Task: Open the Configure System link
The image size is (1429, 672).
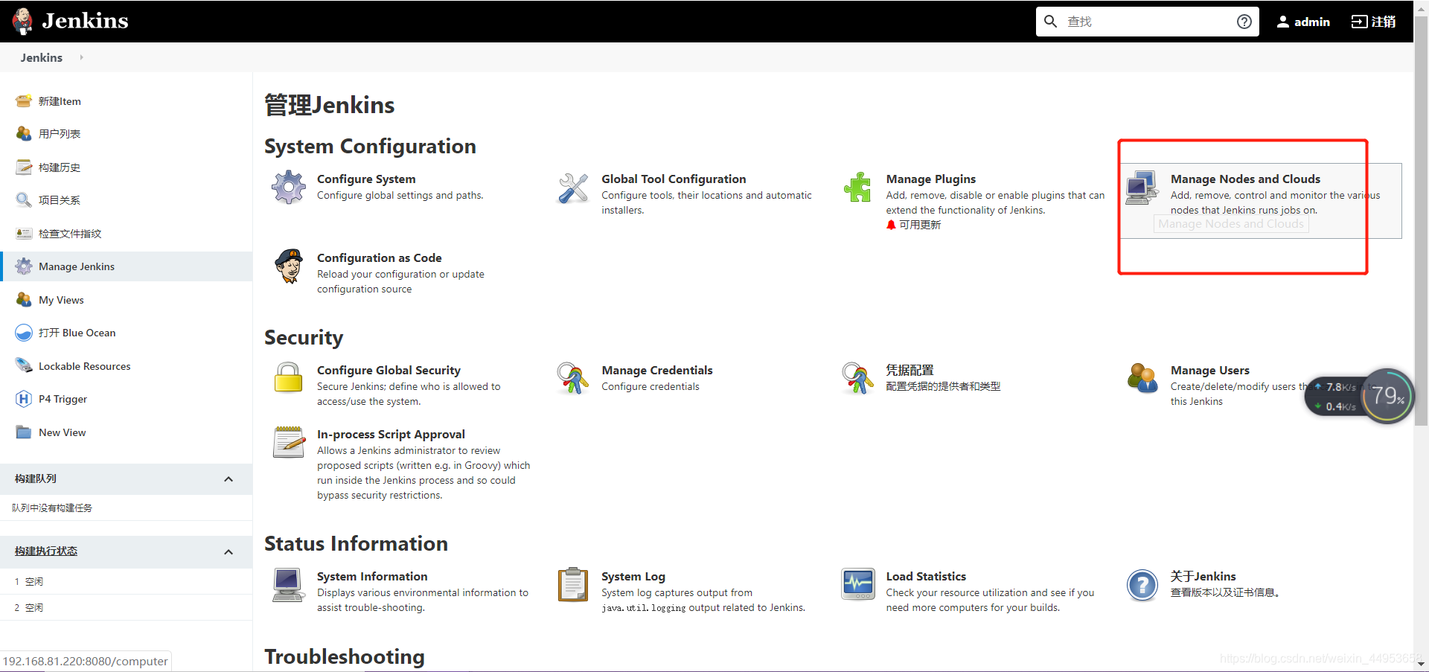Action: 366,179
